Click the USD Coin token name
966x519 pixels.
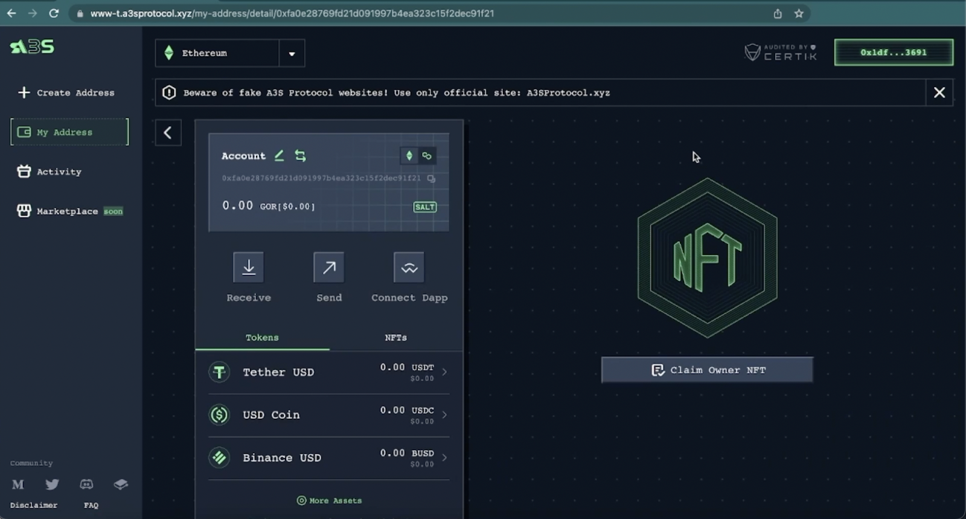271,415
